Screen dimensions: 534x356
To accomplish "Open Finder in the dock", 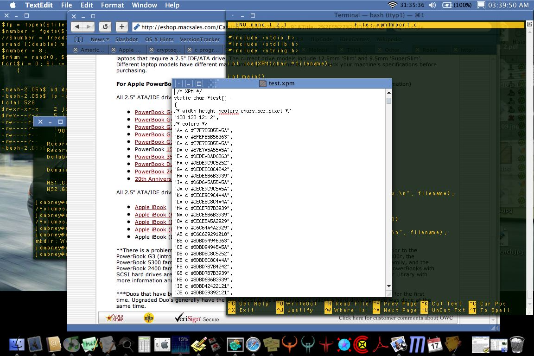I will 17,344.
